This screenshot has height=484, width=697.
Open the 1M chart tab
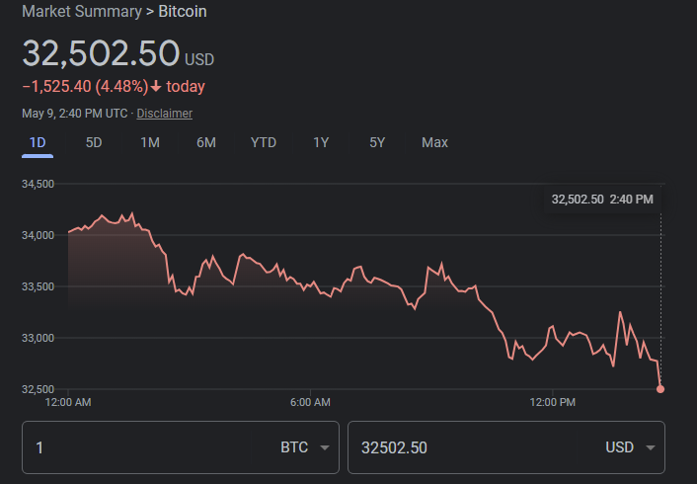(150, 143)
